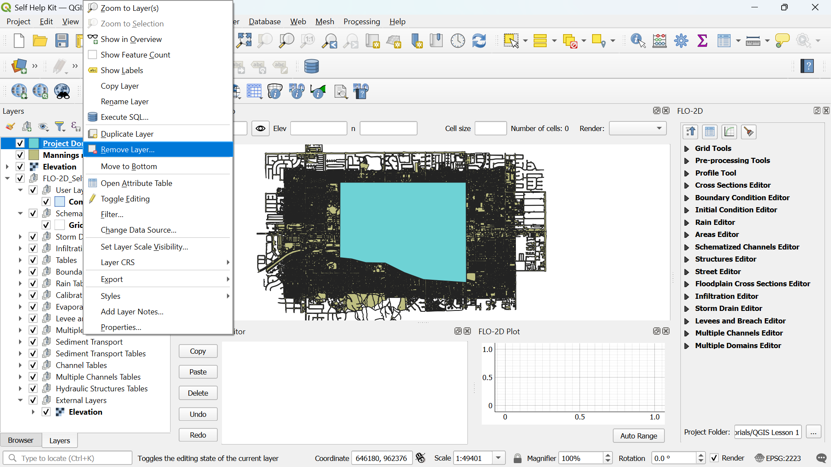Expand the Channel Tables layer group
This screenshot has width=831, height=467.
click(20, 365)
